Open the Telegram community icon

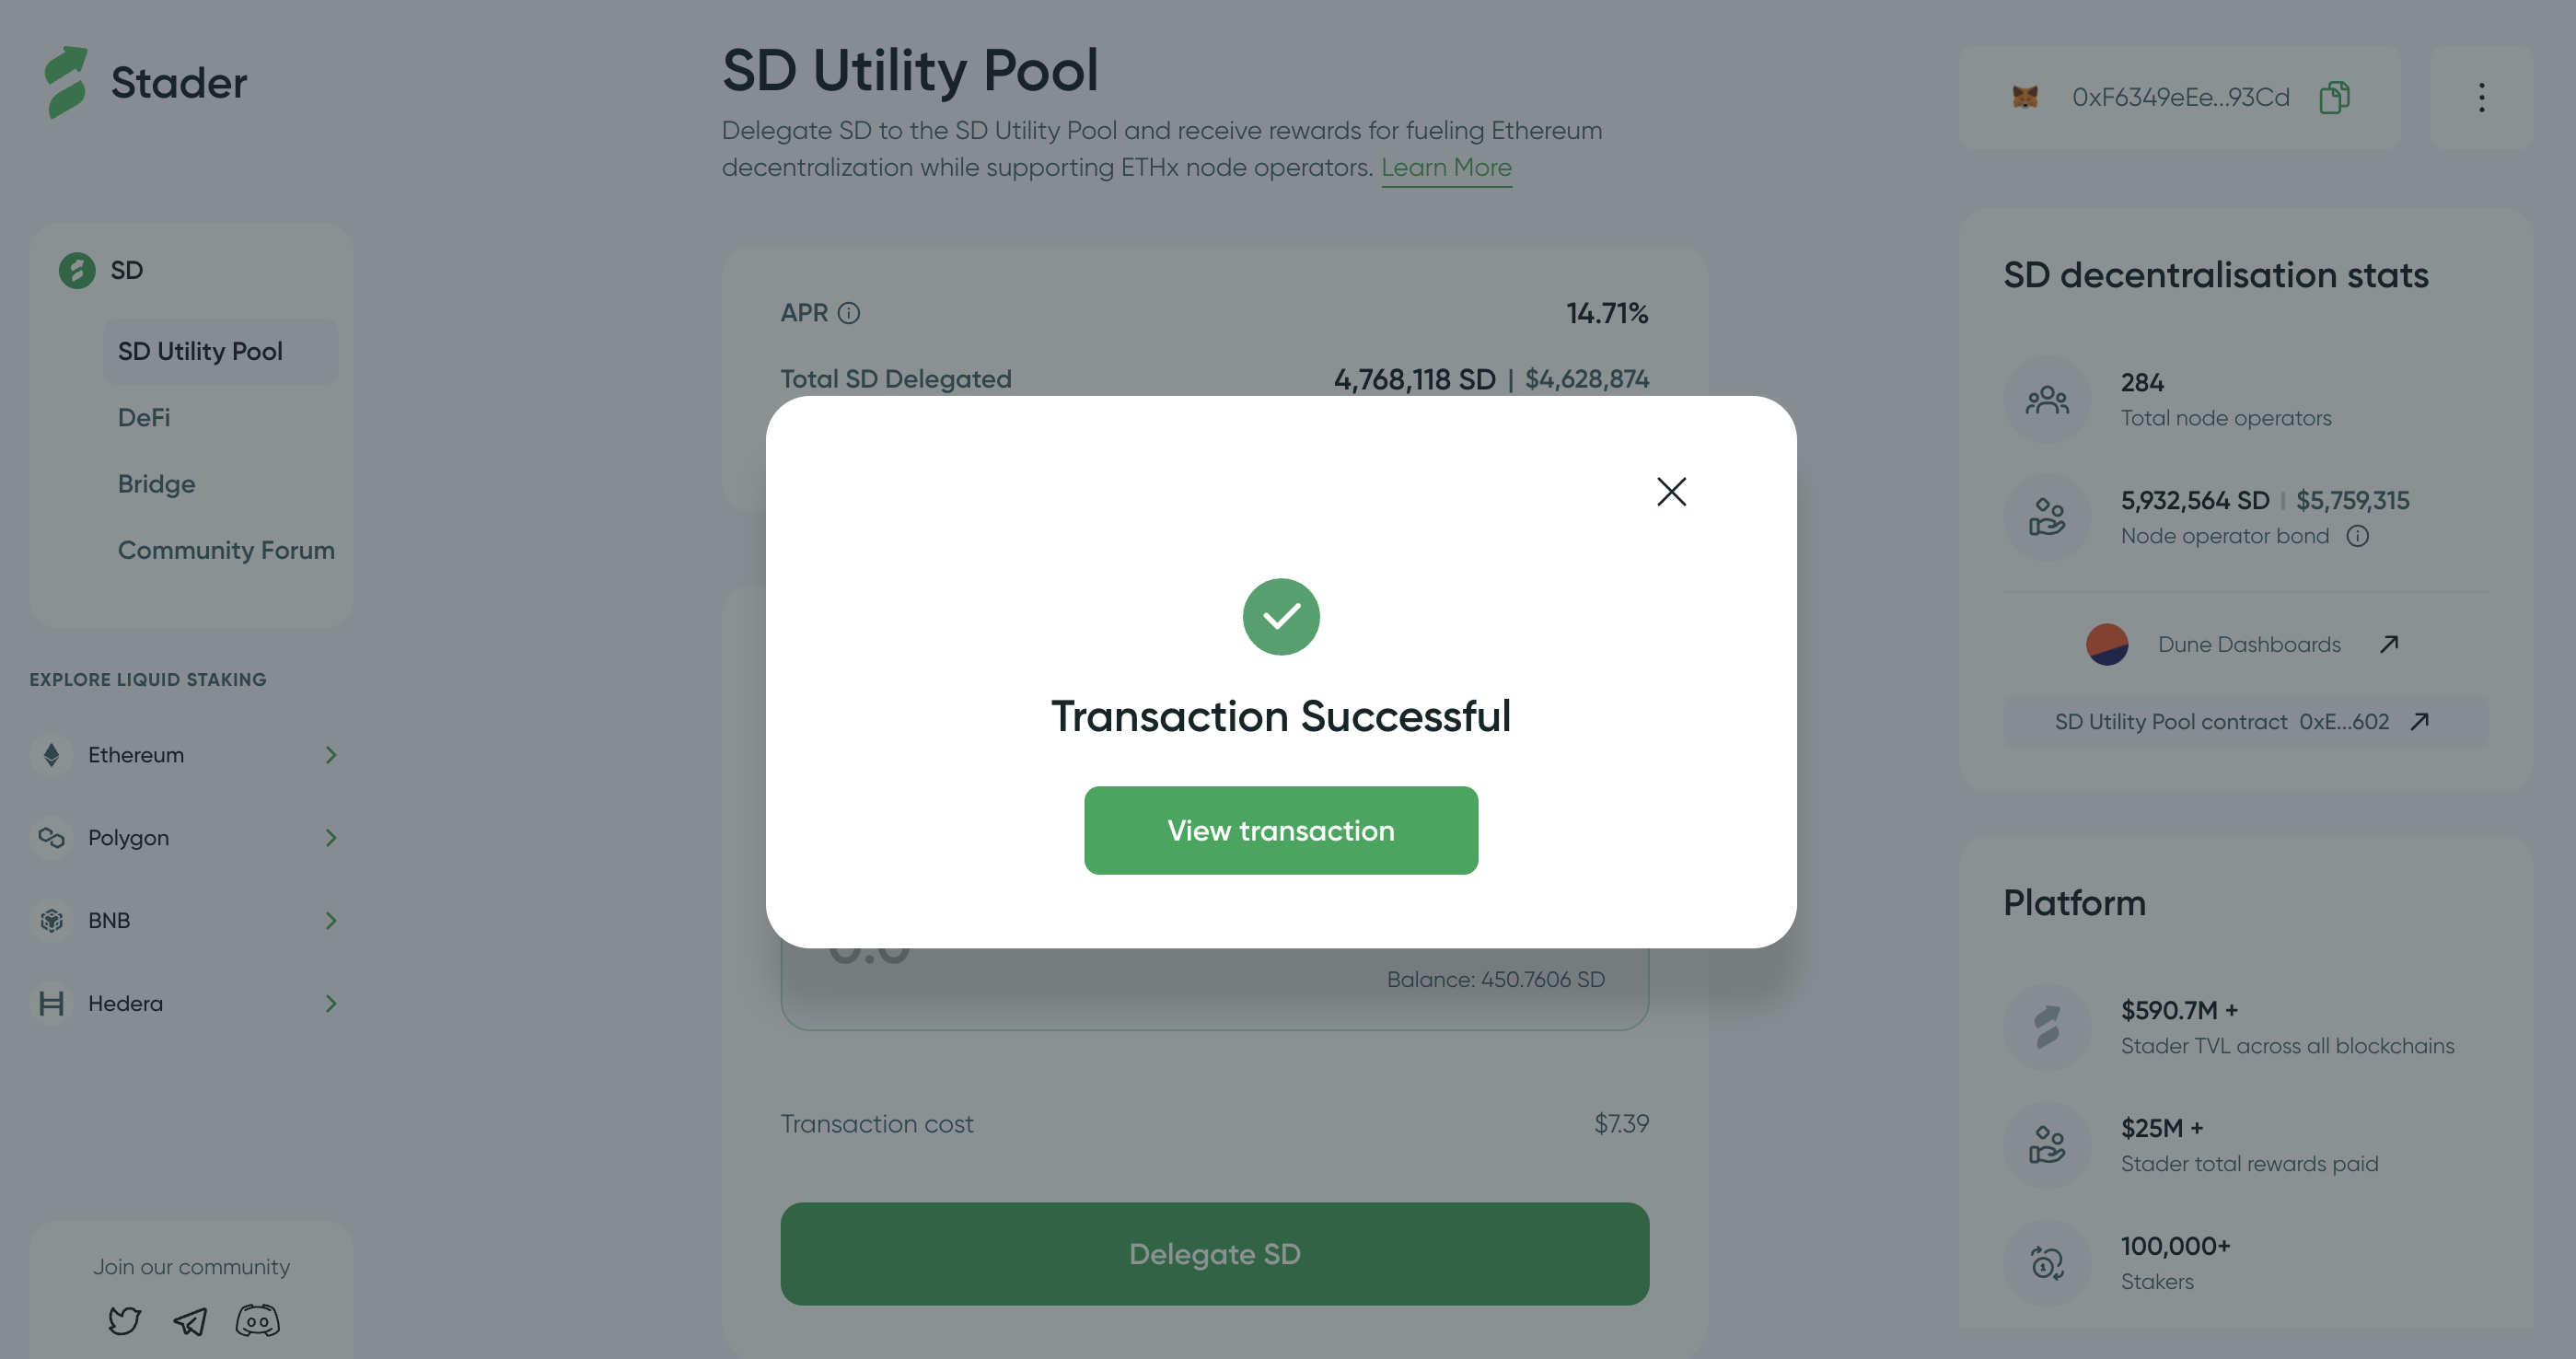[x=190, y=1321]
